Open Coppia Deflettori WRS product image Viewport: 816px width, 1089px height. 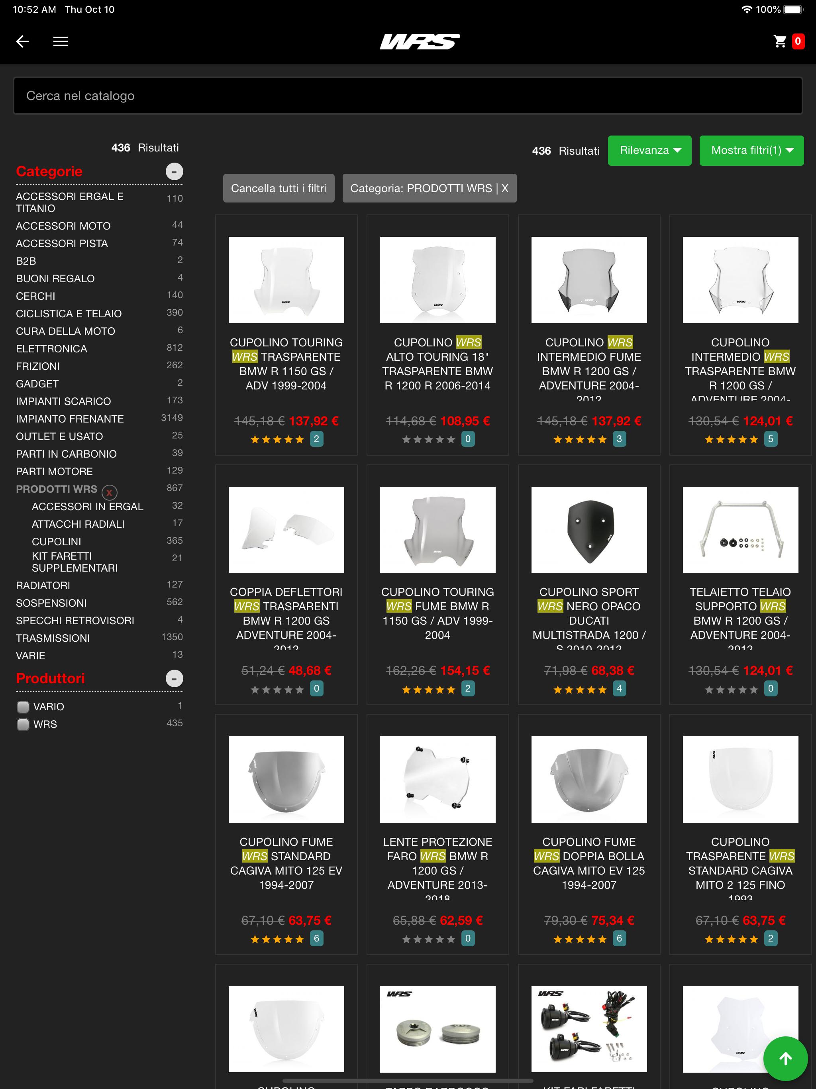coord(286,530)
